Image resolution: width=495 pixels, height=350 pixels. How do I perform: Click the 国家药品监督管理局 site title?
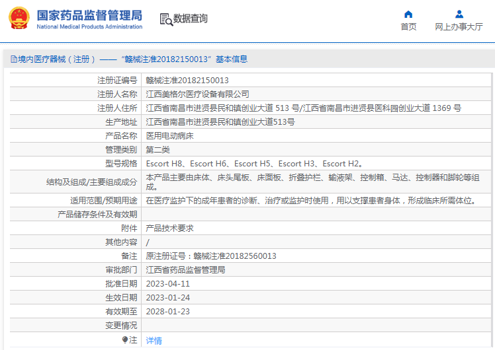click(89, 15)
